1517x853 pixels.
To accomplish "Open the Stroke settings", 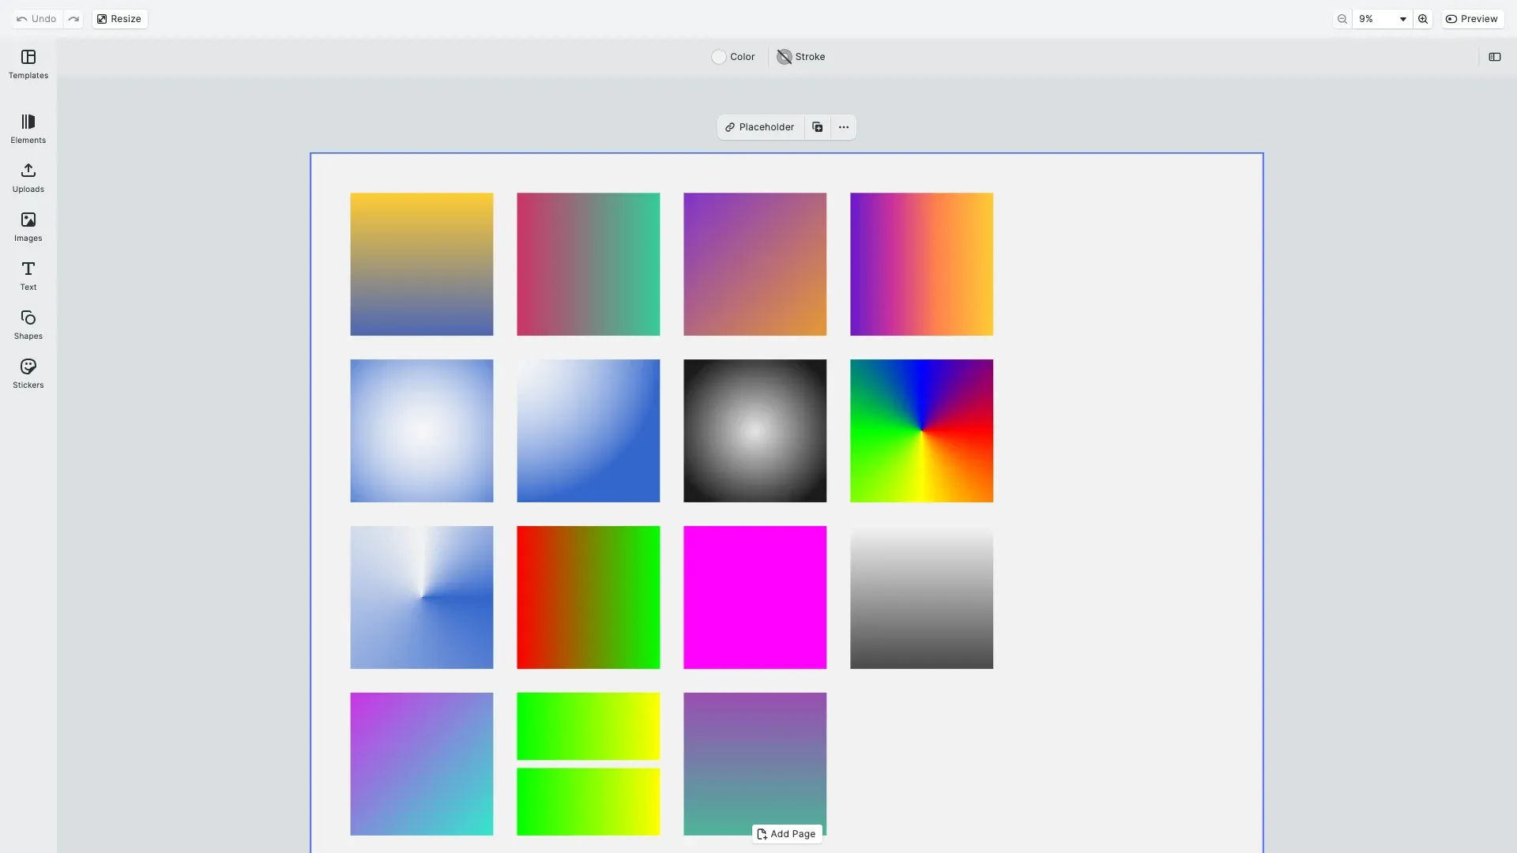I will 801,57.
